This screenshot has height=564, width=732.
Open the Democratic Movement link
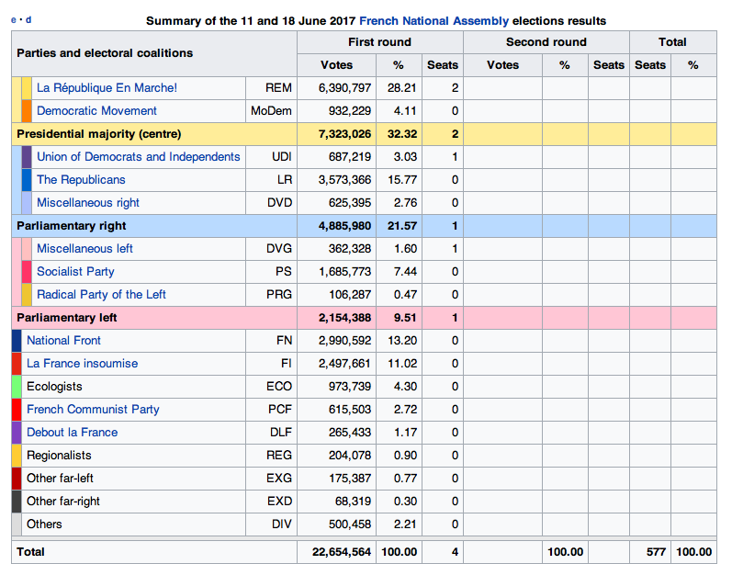[x=96, y=110]
